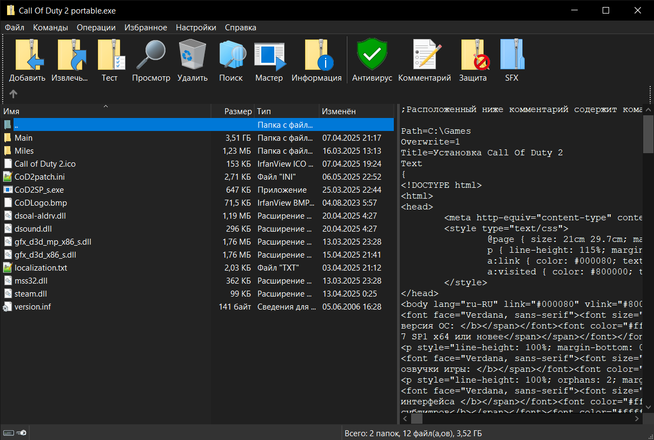Screen dimensions: 654x440
Task: Open the Настройки menu
Action: pyautogui.click(x=196, y=28)
